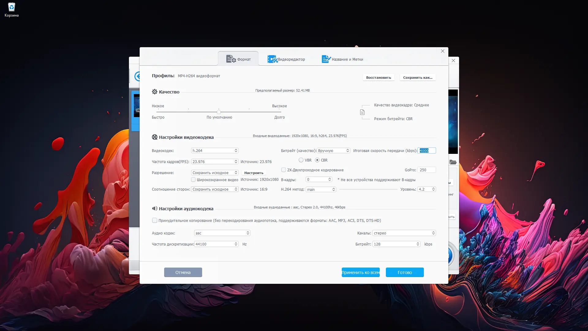Enable the Широкоэкранное видео checkbox
Image resolution: width=588 pixels, height=331 pixels.
tap(193, 180)
